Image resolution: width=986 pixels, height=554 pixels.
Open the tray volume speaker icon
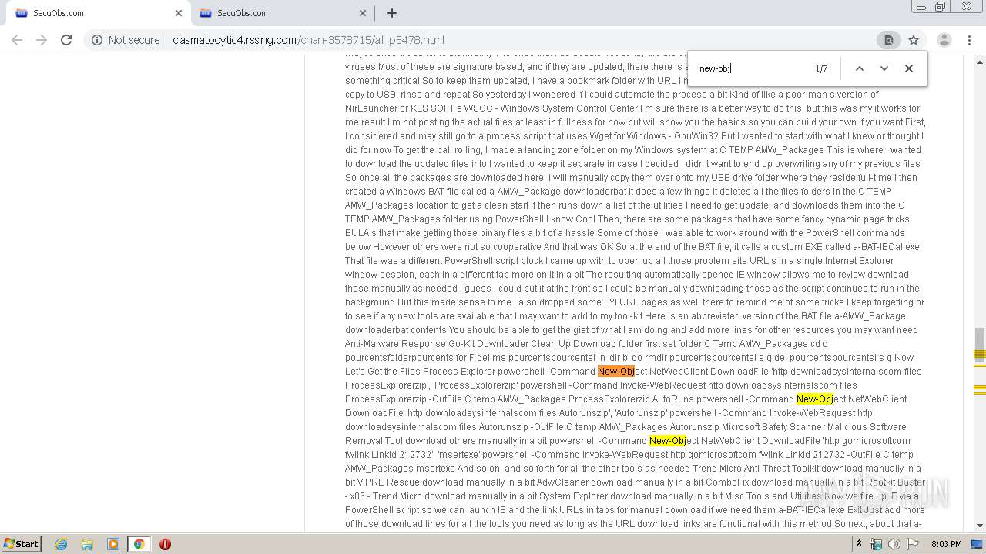click(x=894, y=544)
